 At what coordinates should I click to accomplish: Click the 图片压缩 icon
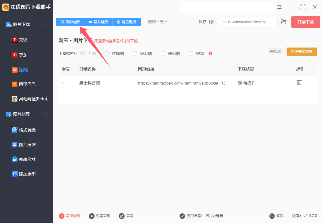[x=14, y=145]
